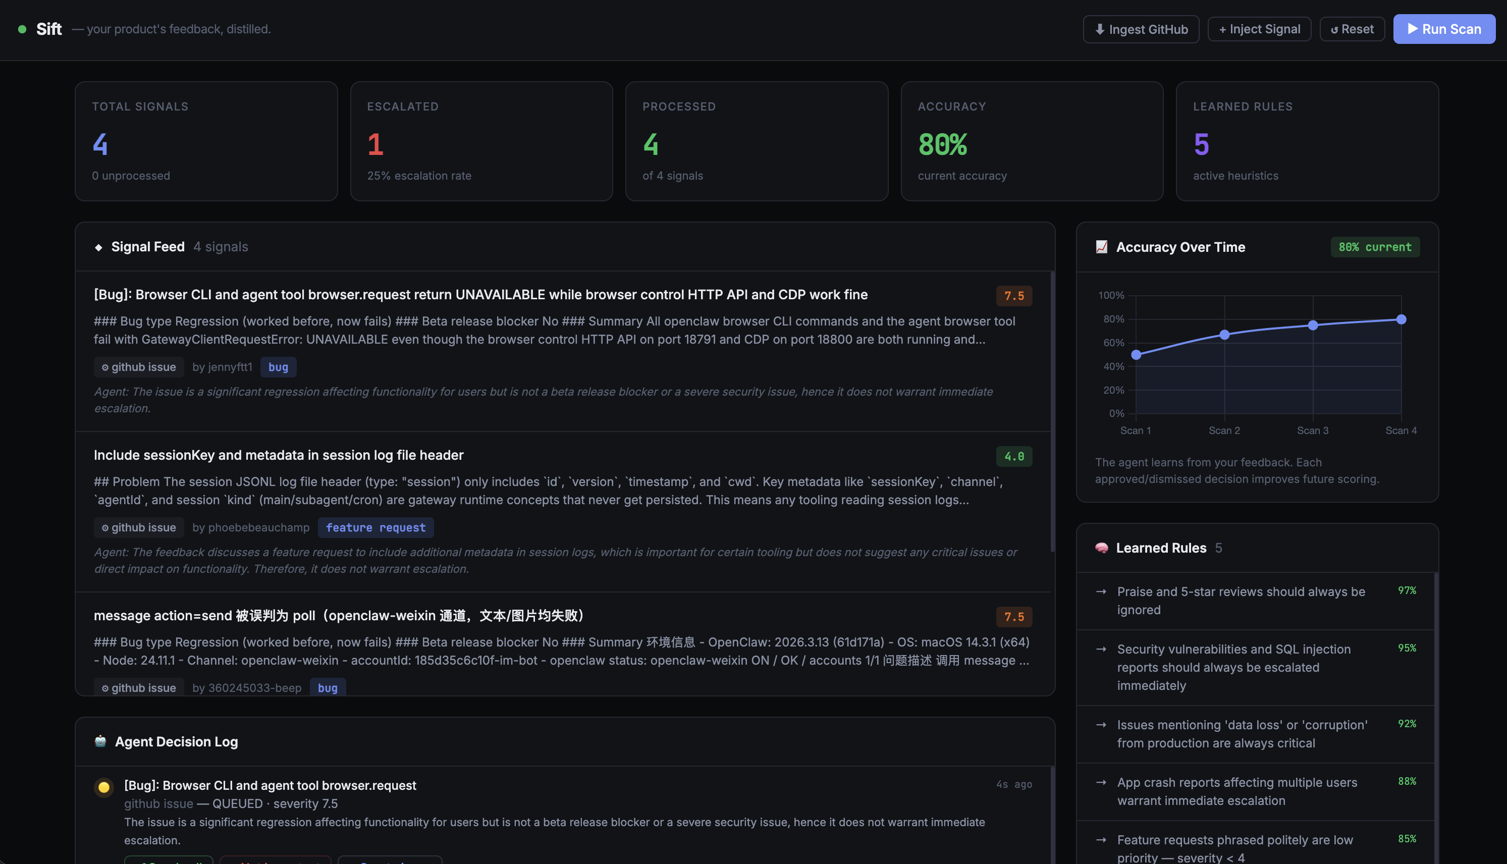Click the Signal Feed diamond icon

98,247
